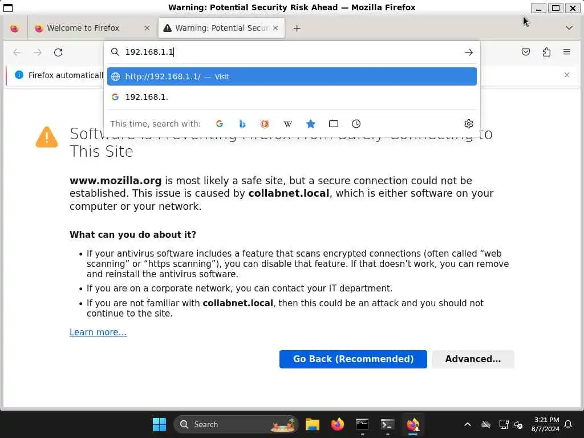Open Firefox View pinned icon

14,29
